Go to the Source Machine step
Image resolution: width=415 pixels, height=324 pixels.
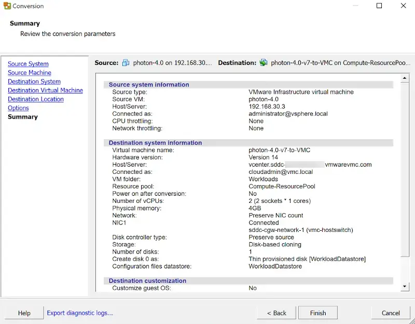[x=30, y=72]
